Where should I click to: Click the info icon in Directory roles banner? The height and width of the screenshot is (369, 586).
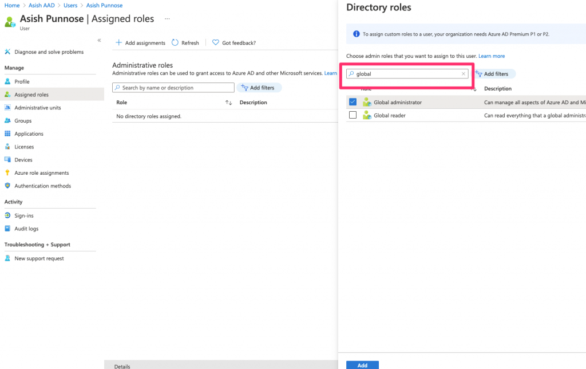point(357,34)
